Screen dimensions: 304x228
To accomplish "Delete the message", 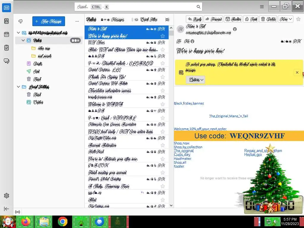I will click(268, 19).
